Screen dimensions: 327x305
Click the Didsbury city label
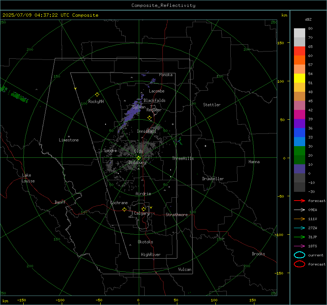(x=137, y=162)
